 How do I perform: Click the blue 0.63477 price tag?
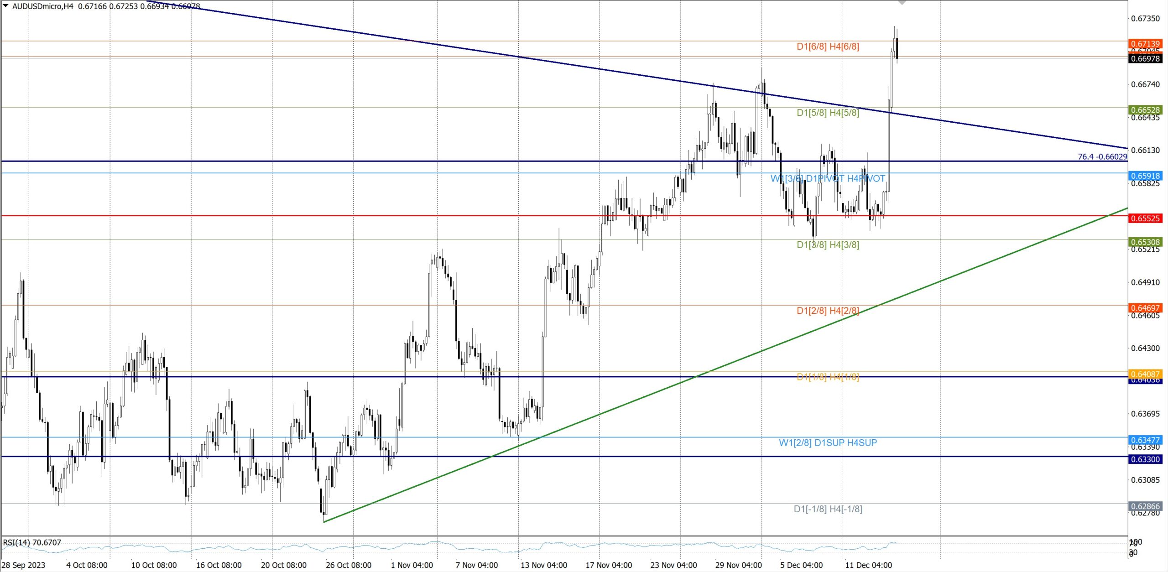pos(1145,440)
